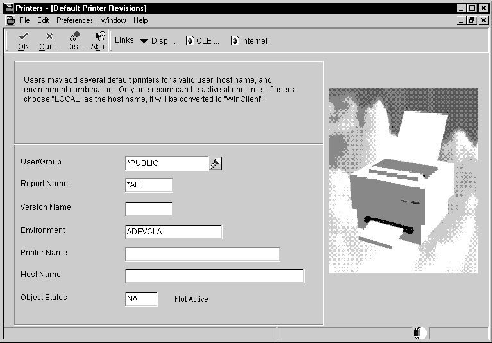Close the inner Default Printer Revisions window
492x343 pixels.
pyautogui.click(x=484, y=20)
